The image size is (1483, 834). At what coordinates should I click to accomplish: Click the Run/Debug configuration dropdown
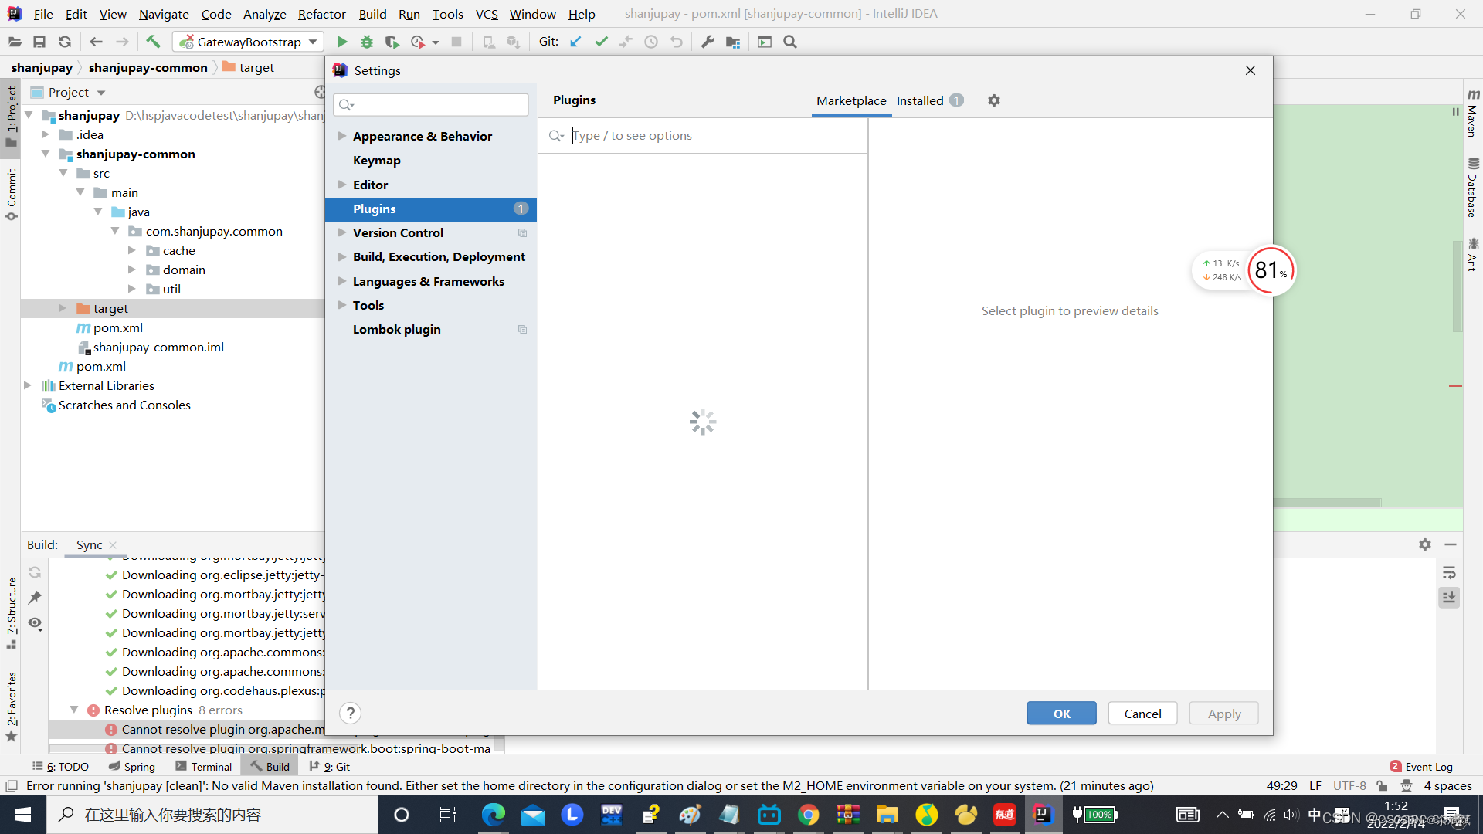pos(249,42)
